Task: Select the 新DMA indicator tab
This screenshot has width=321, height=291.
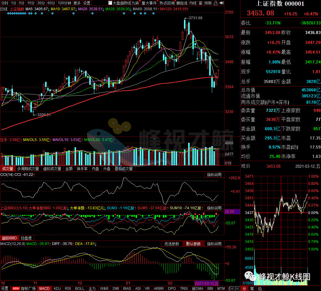Action: pos(197,289)
